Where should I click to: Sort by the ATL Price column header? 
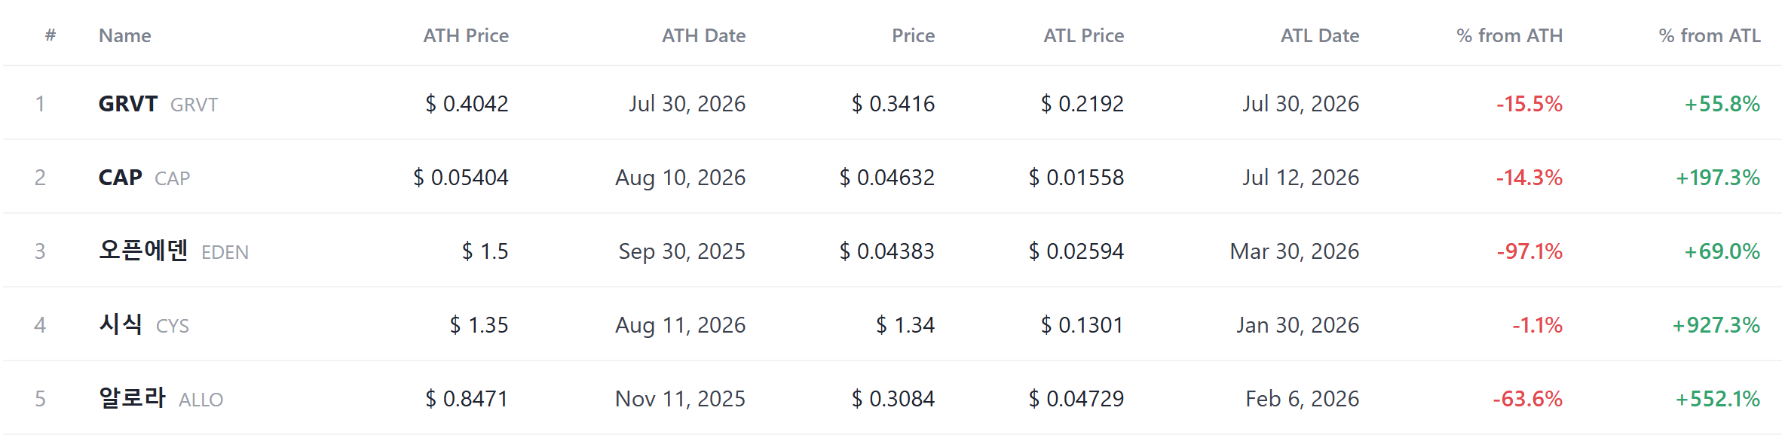click(x=1083, y=35)
